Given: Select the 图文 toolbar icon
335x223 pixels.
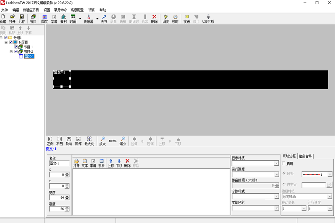Looking at the screenshot, I should click(44, 19).
